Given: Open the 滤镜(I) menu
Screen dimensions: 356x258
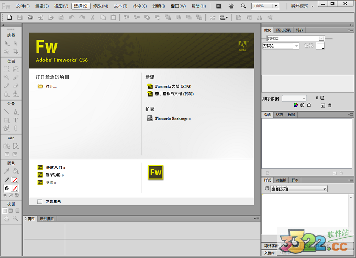Looking at the screenshot, I should click(159, 6).
